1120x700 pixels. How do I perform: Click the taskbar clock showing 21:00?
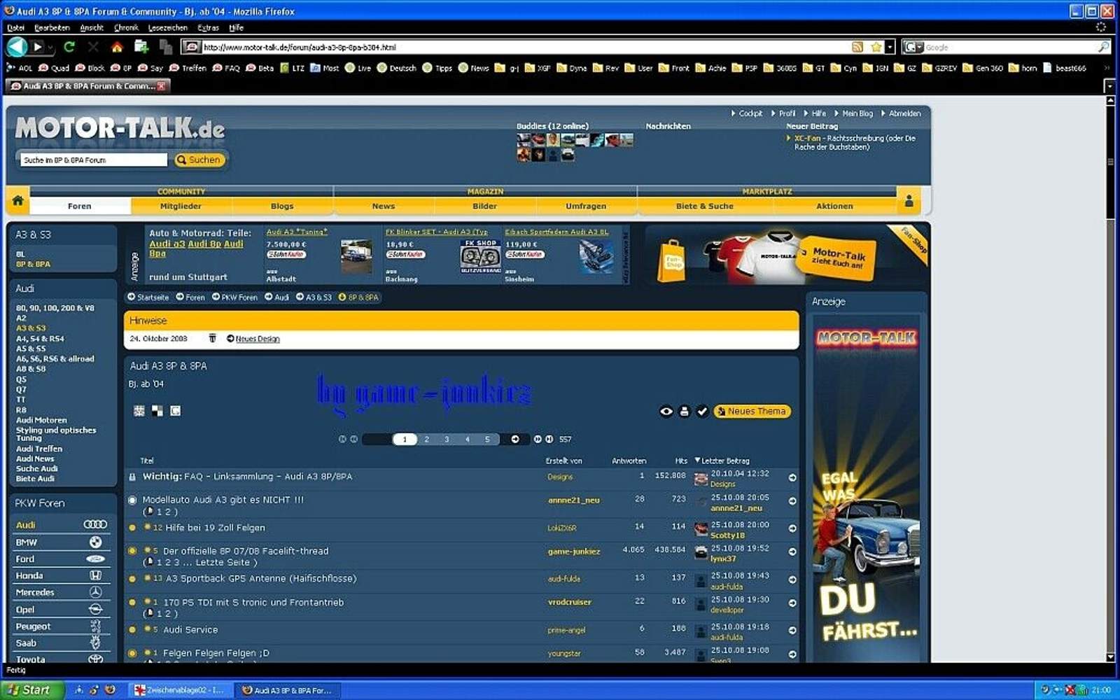[1102, 690]
